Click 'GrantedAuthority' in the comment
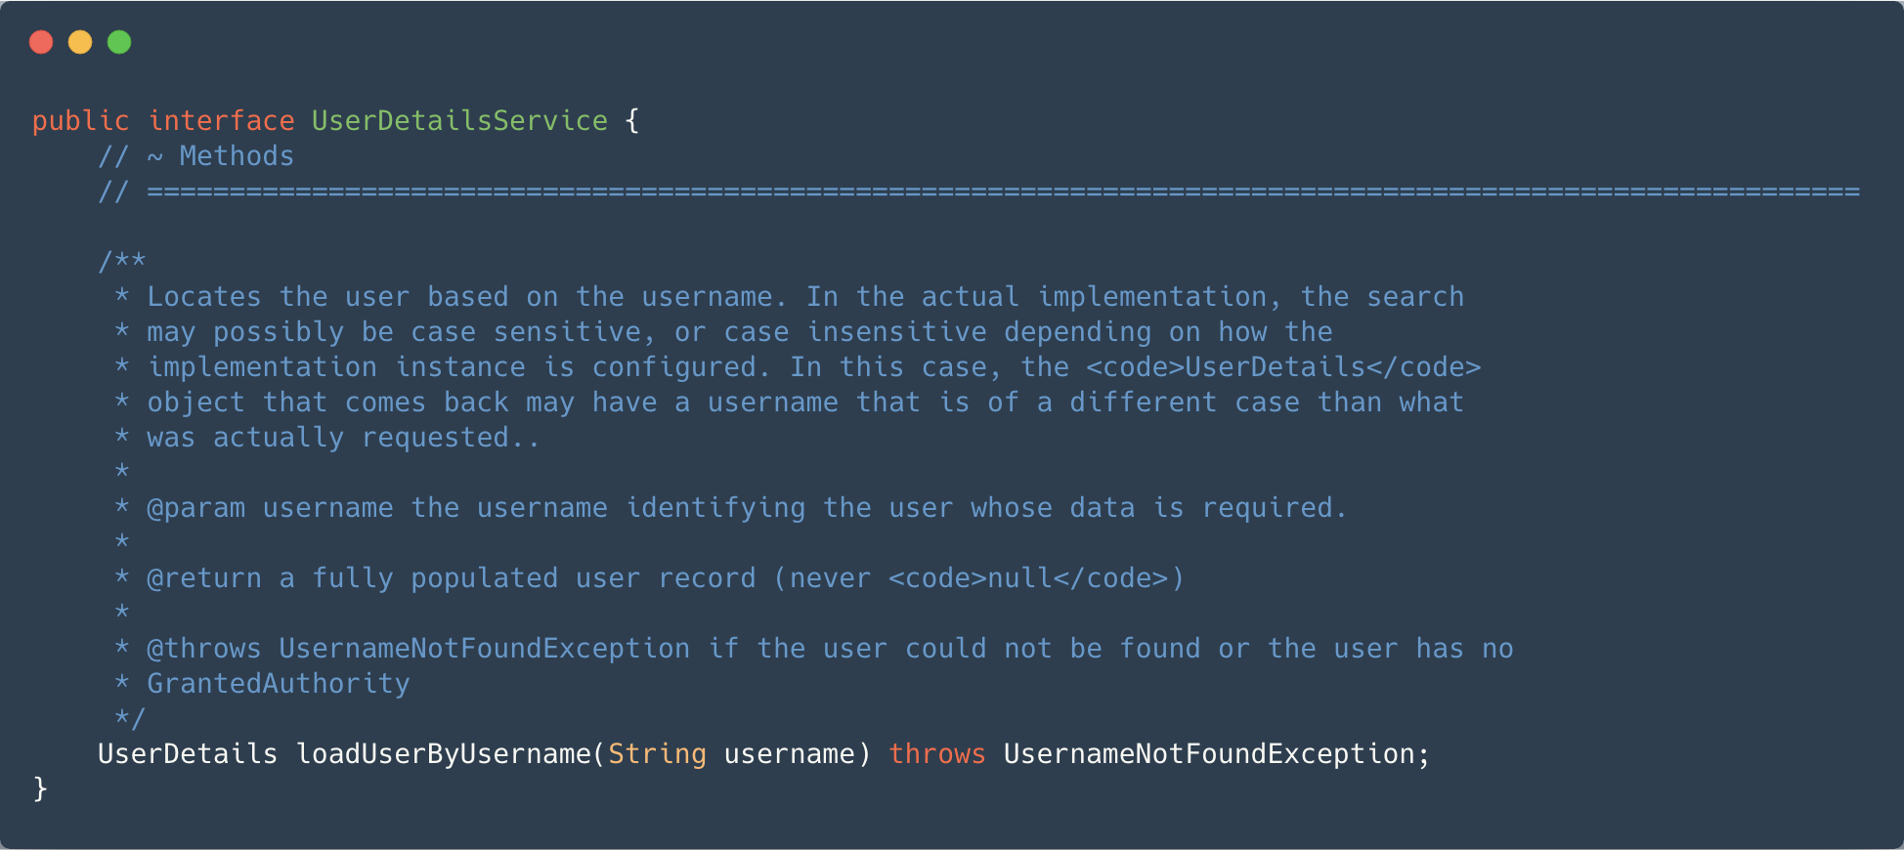The image size is (1904, 850). click(x=279, y=684)
